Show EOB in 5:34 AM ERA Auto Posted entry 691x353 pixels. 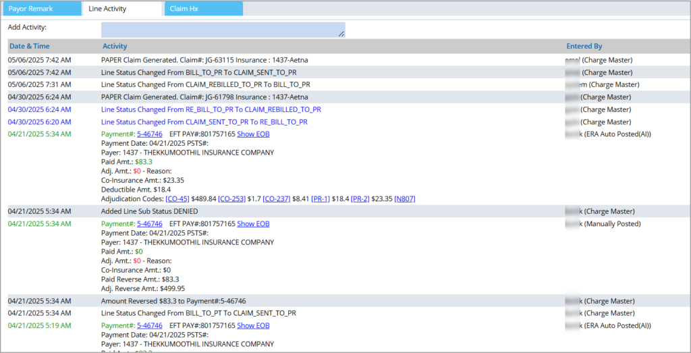(253, 134)
